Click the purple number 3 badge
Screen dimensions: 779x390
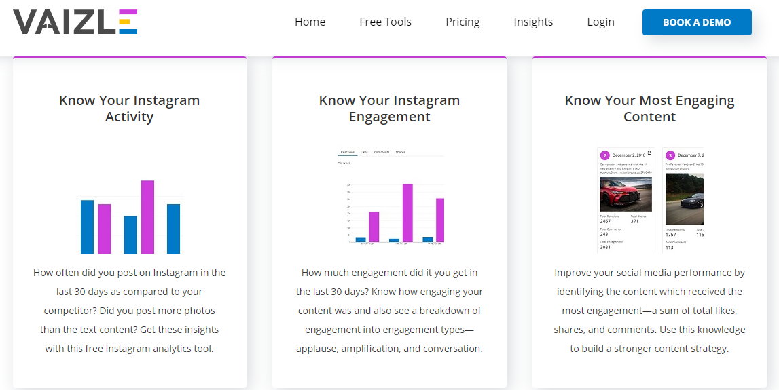pyautogui.click(x=670, y=155)
